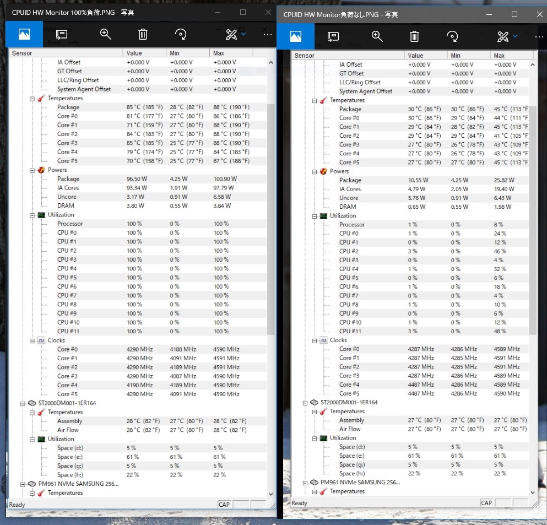Delete the 負荷なし image with trash icon

pyautogui.click(x=414, y=36)
